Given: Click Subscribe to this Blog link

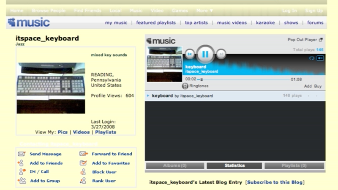Looking at the screenshot, I should pos(275,182).
